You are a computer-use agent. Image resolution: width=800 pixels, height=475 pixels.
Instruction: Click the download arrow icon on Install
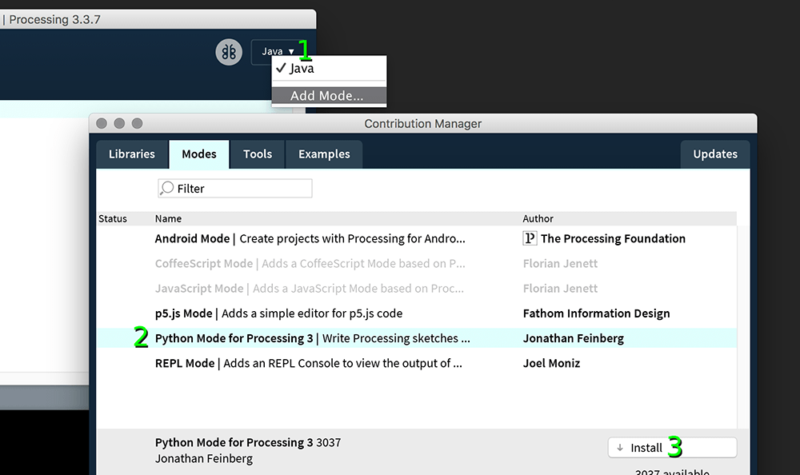(620, 448)
